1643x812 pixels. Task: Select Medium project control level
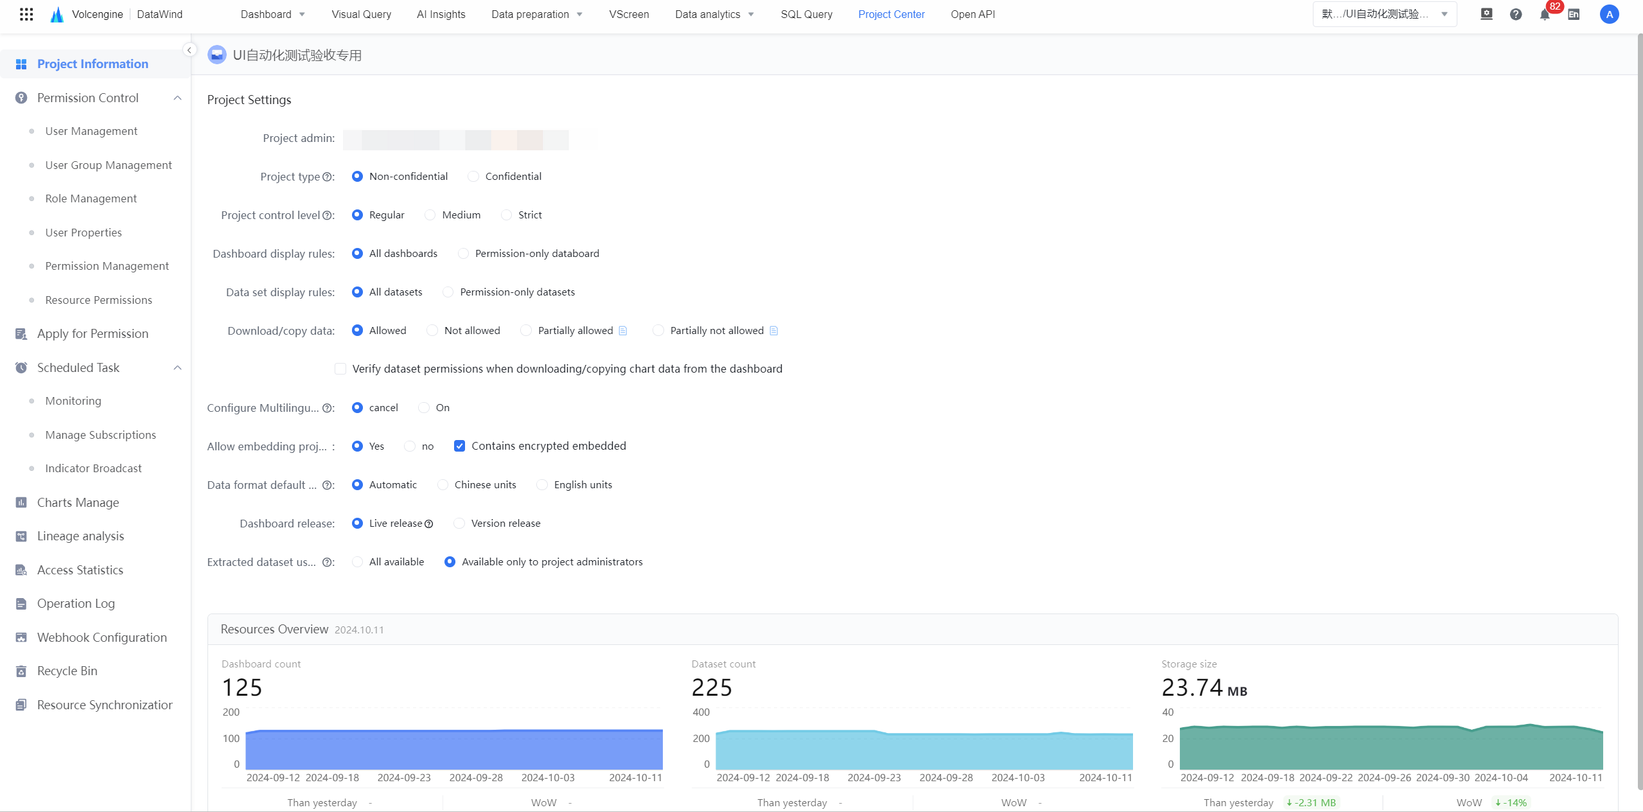tap(430, 215)
